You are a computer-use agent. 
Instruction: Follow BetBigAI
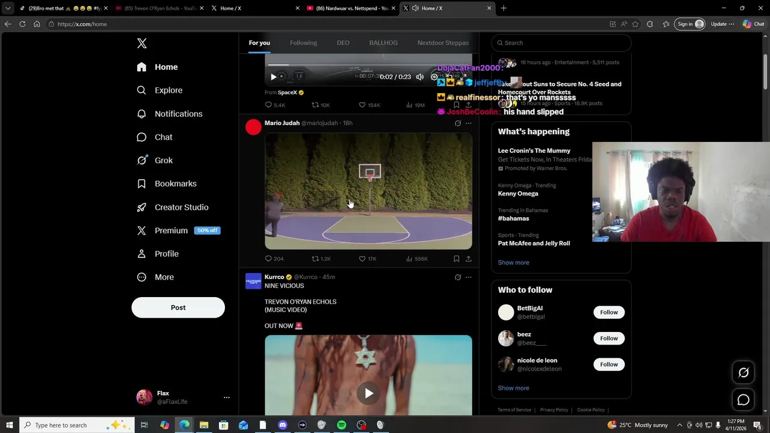click(x=609, y=312)
